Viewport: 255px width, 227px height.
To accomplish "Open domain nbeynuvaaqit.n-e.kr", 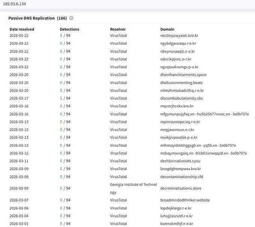I will (178, 51).
